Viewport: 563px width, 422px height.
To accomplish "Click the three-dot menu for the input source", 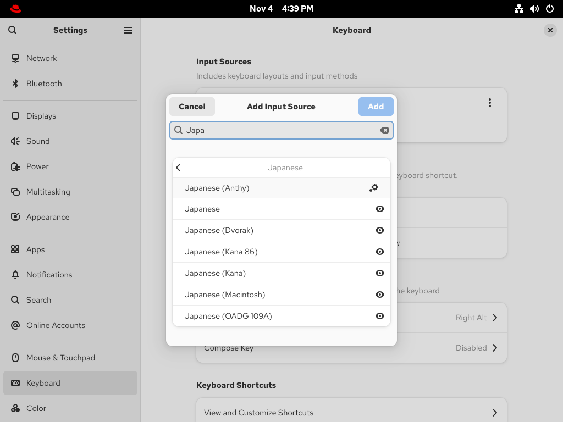I will (x=489, y=103).
